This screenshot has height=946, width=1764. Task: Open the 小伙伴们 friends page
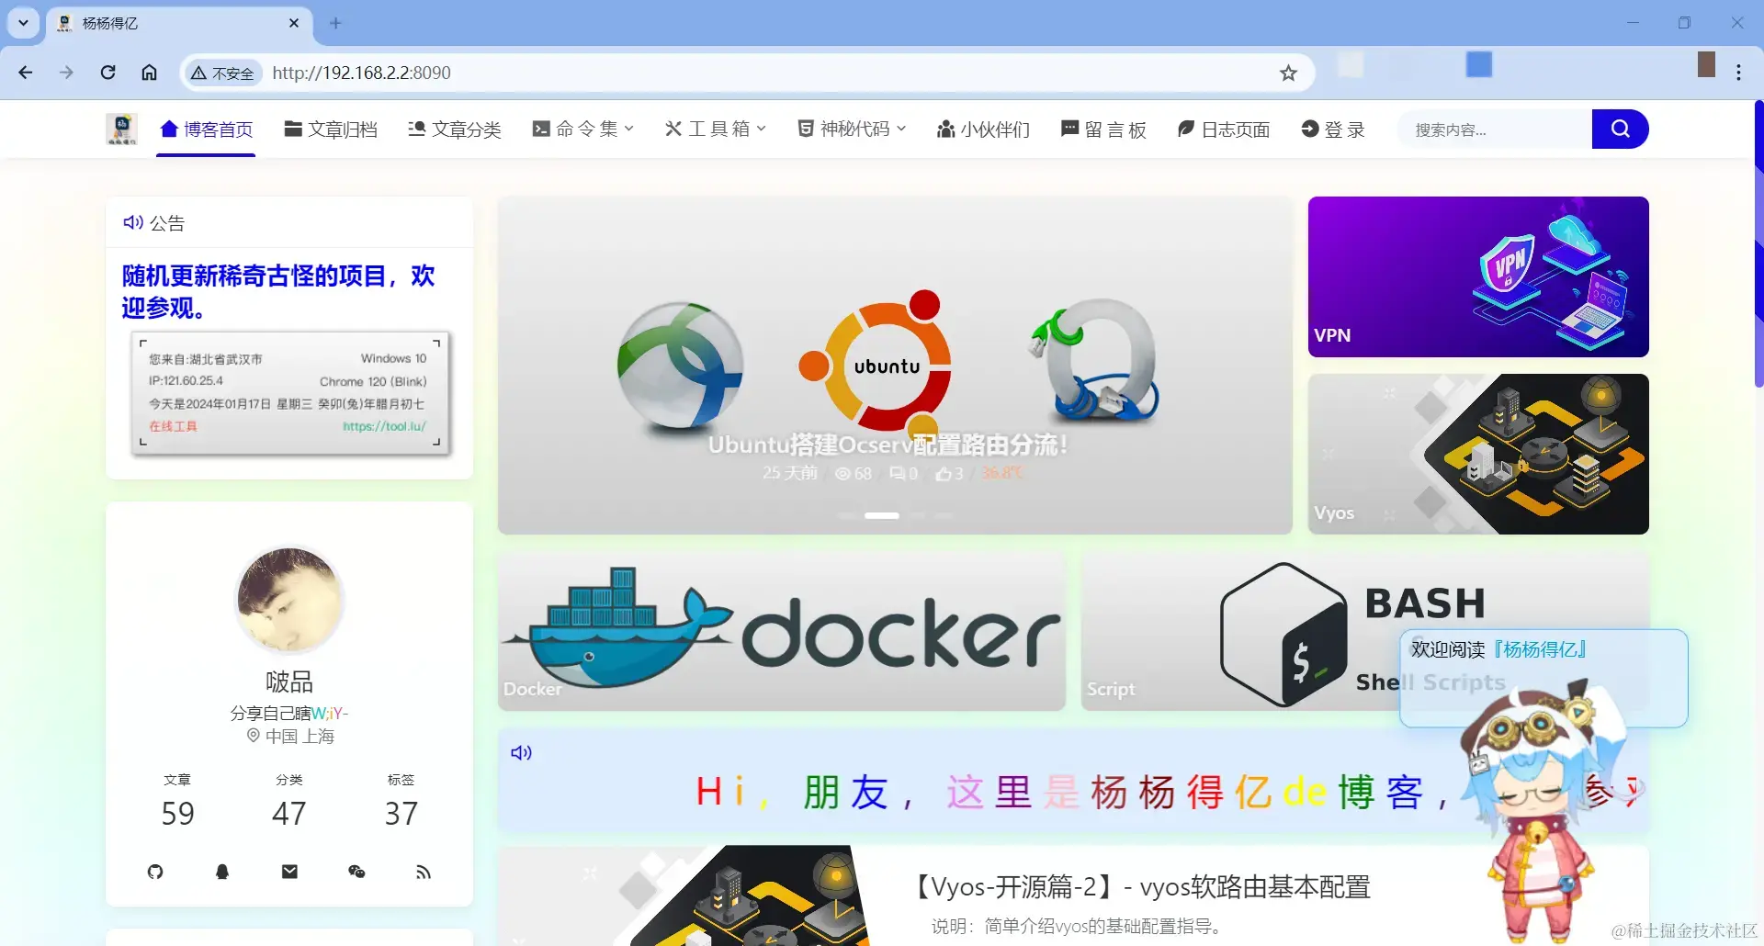click(x=984, y=130)
